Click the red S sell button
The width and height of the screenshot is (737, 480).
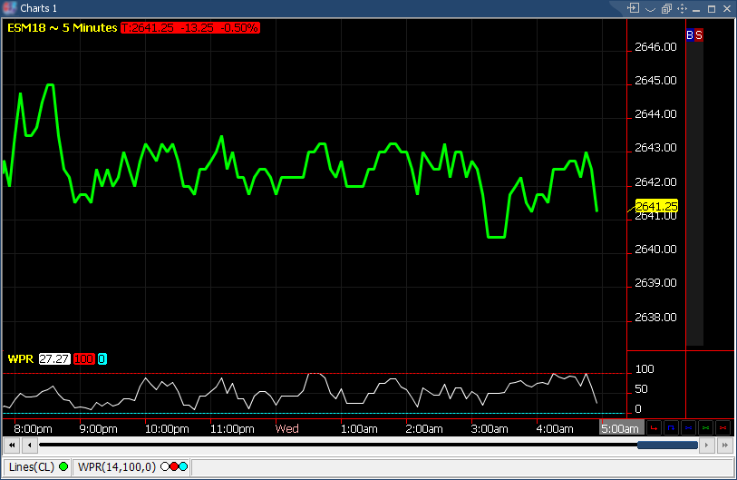click(699, 34)
